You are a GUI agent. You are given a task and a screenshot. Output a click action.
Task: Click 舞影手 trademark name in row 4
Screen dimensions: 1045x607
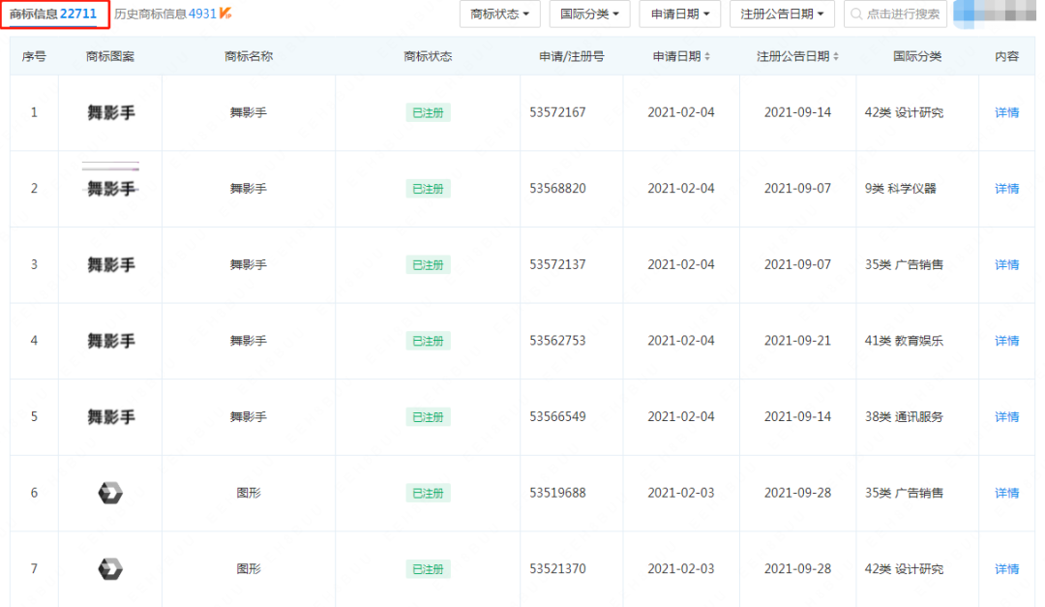point(249,341)
